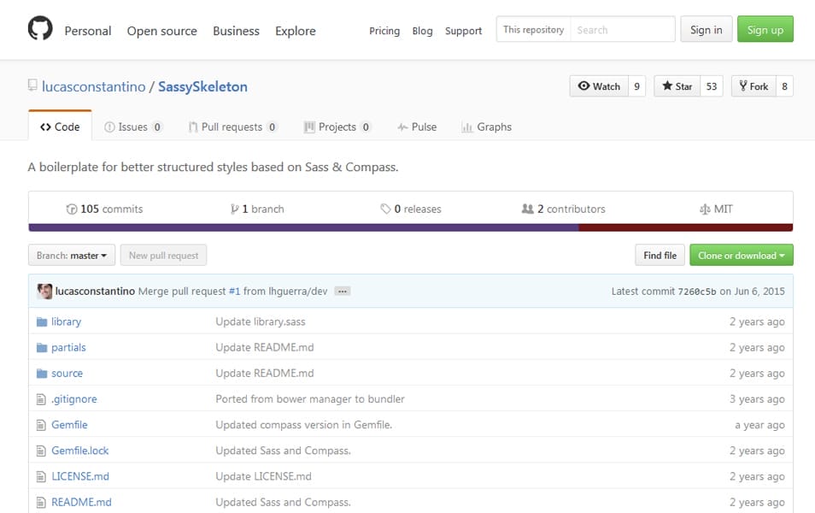Select the commits history icon

click(71, 209)
